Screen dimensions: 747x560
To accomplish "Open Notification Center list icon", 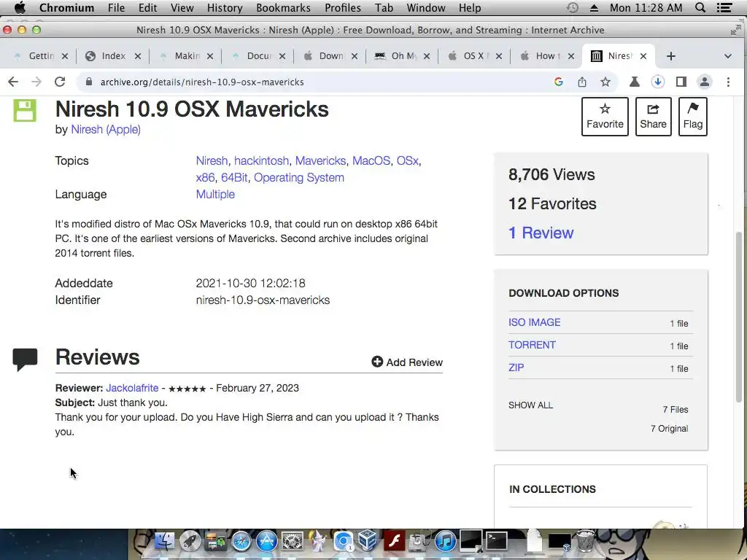I will click(x=724, y=7).
